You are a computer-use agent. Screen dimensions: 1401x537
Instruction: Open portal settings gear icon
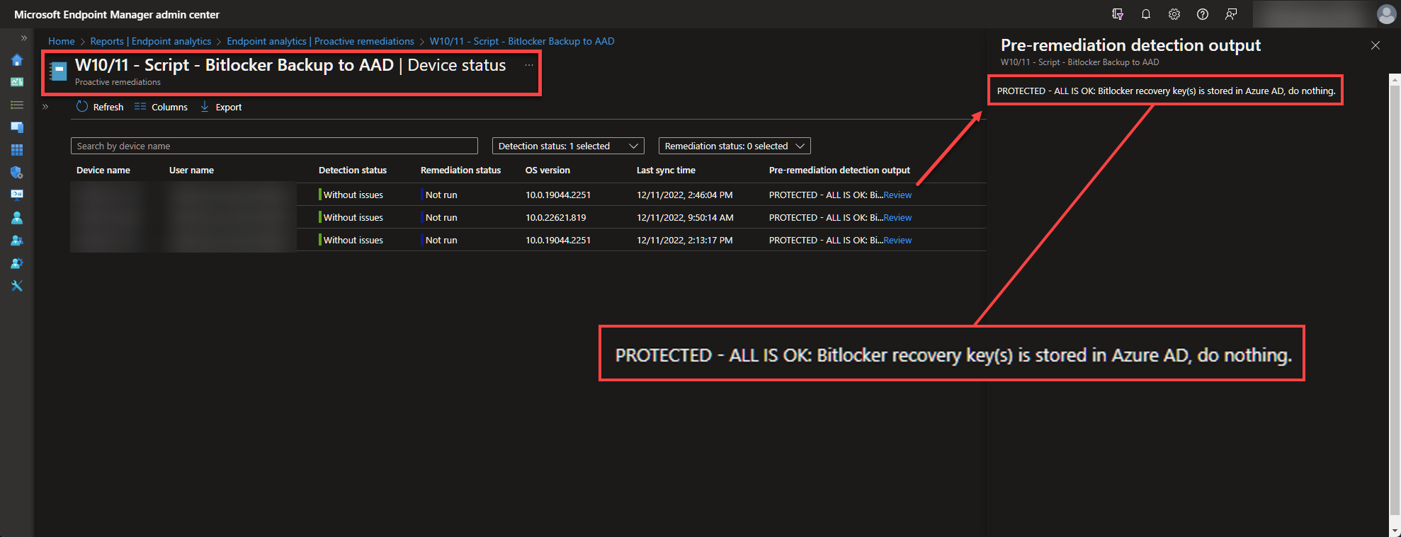pyautogui.click(x=1174, y=14)
